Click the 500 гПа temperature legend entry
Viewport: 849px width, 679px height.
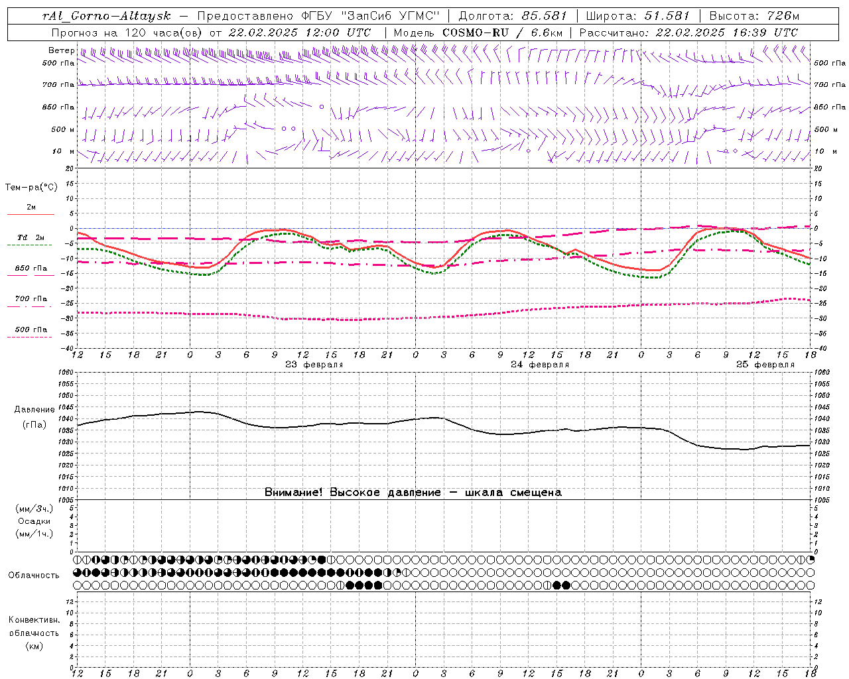coord(31,330)
